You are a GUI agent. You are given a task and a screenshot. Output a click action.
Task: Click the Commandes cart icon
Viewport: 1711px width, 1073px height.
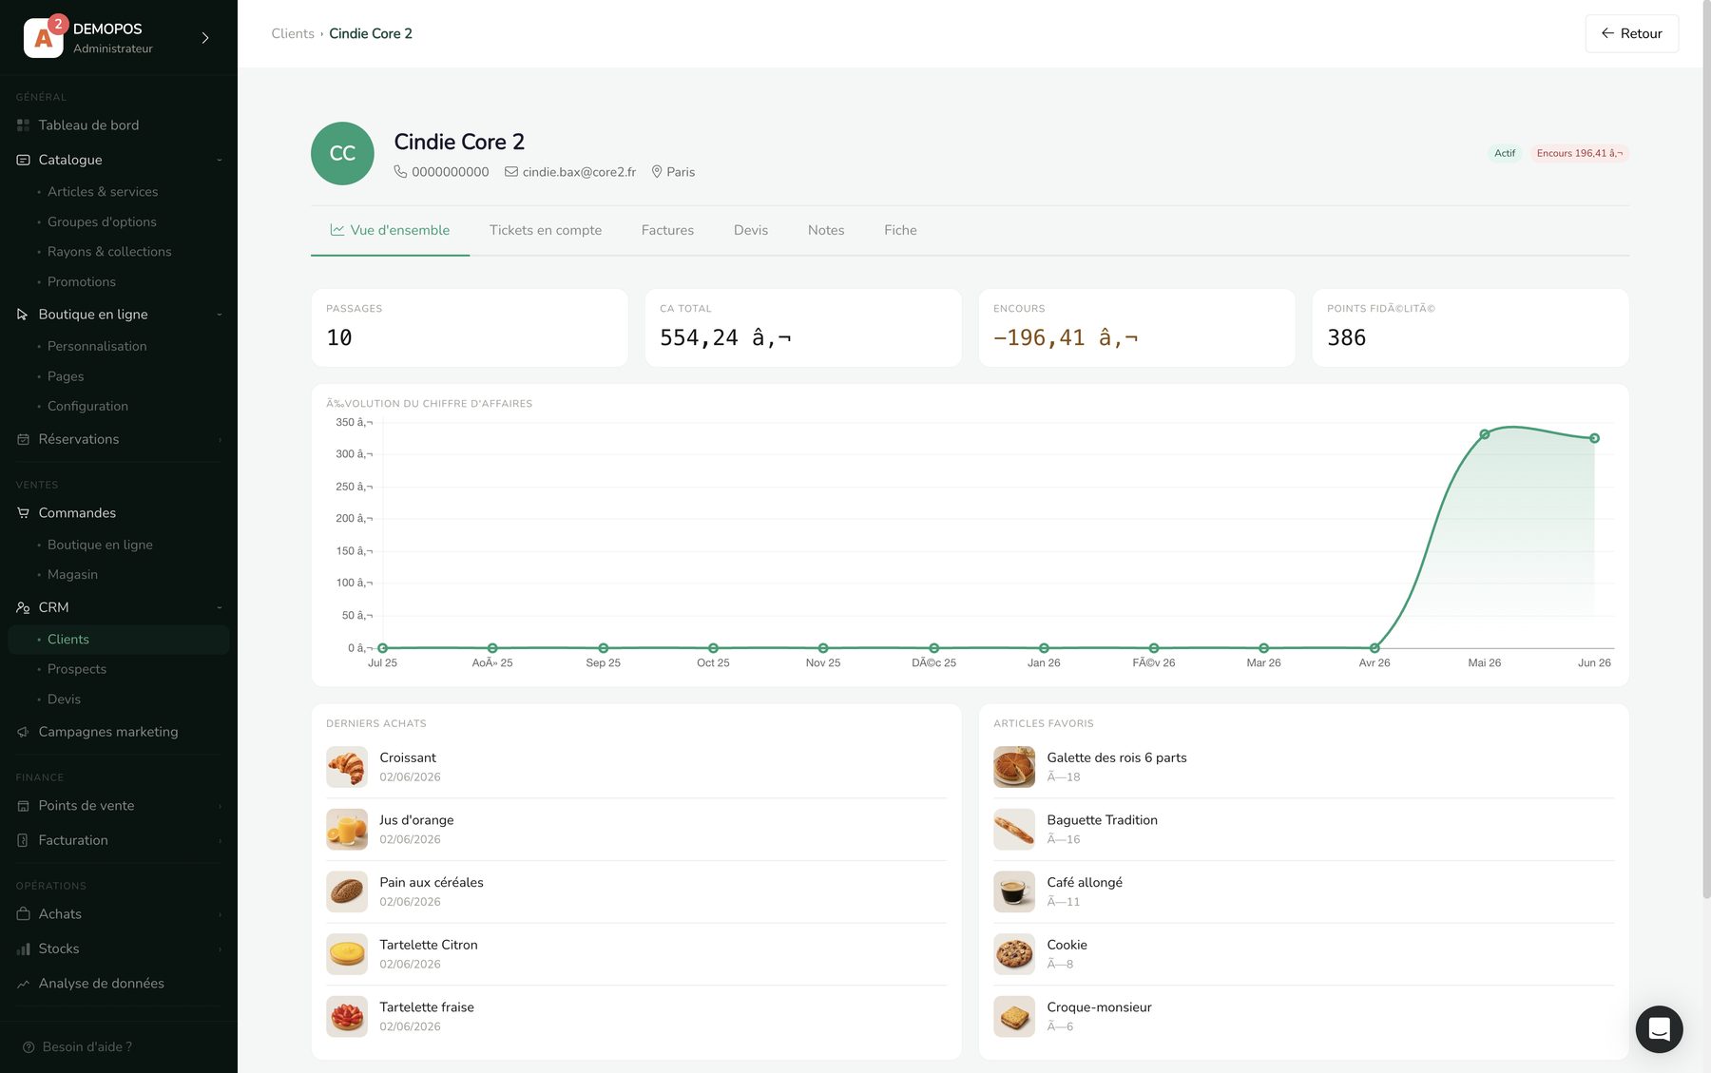(x=23, y=512)
